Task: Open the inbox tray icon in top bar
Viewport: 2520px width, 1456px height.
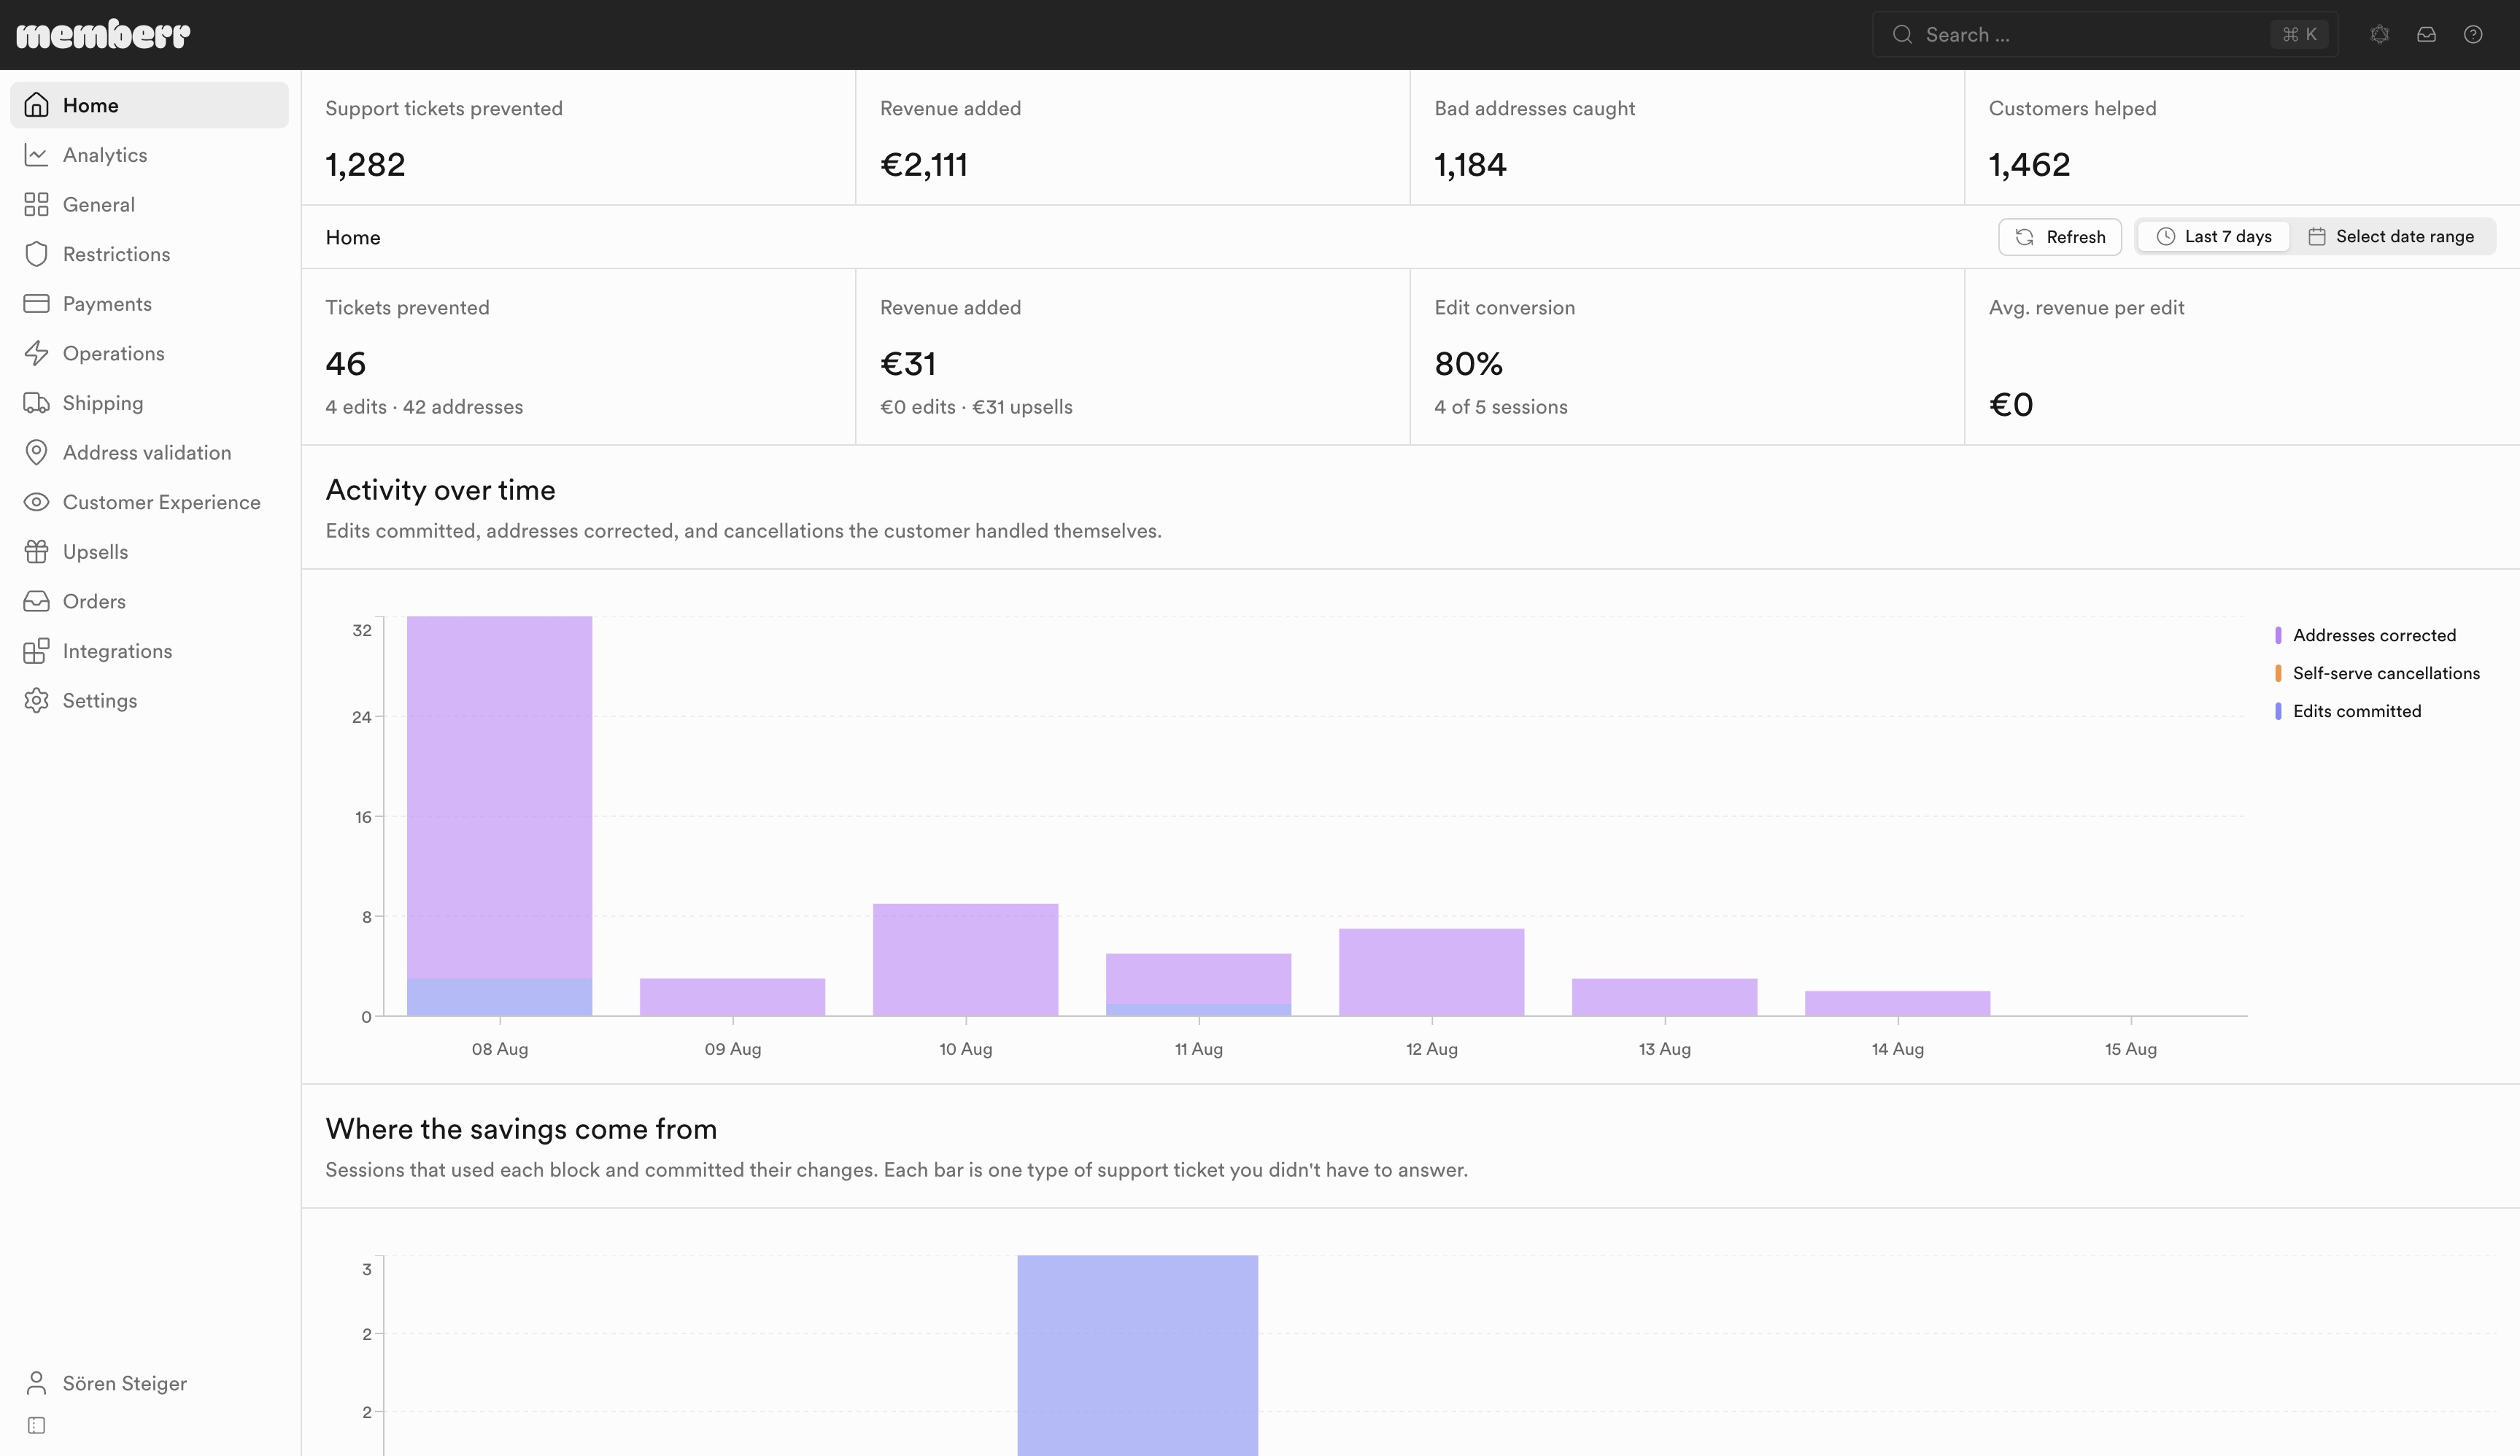Action: pos(2427,35)
